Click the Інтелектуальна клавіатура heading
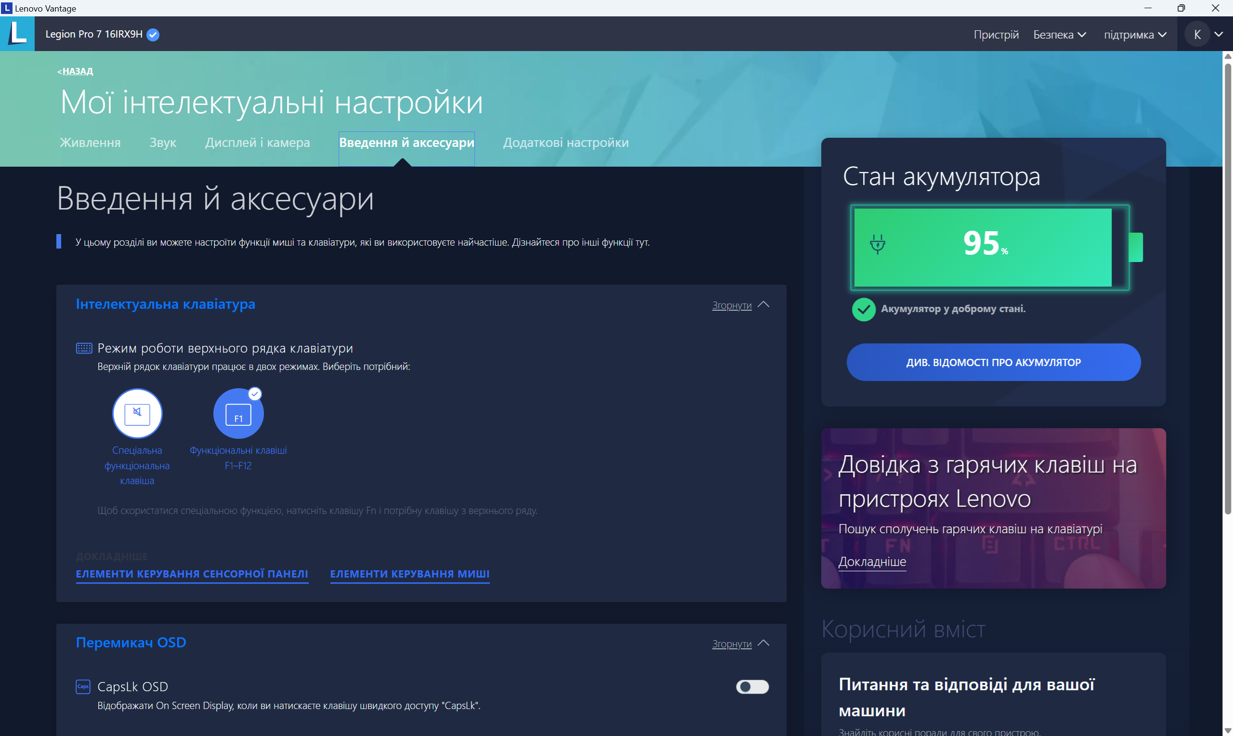1233x736 pixels. coord(166,304)
